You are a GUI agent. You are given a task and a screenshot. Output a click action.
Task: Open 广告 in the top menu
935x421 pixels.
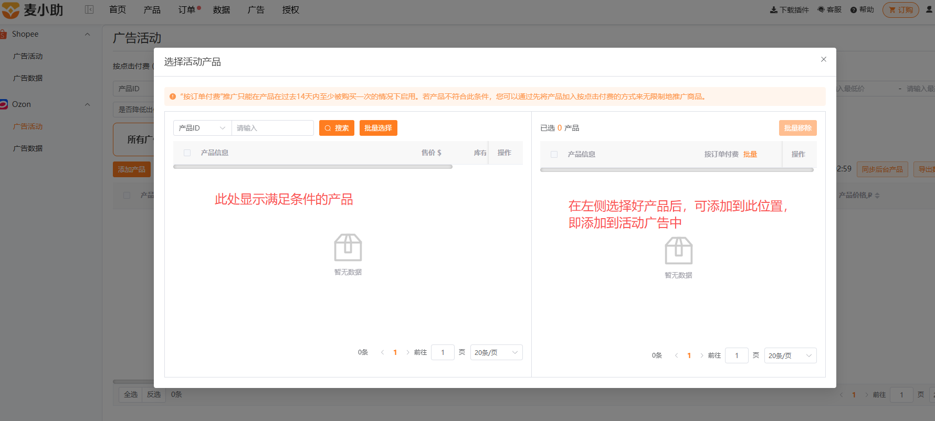[x=256, y=9]
